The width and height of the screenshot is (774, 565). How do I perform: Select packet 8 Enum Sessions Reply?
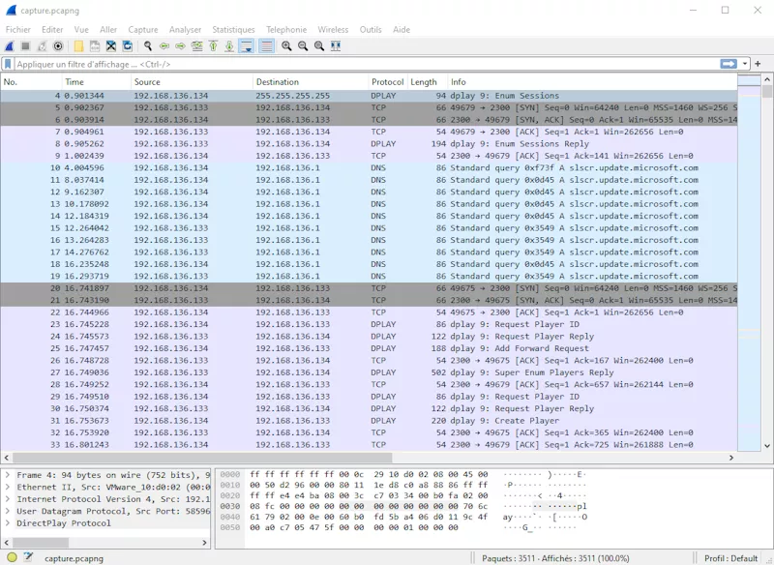(369, 143)
